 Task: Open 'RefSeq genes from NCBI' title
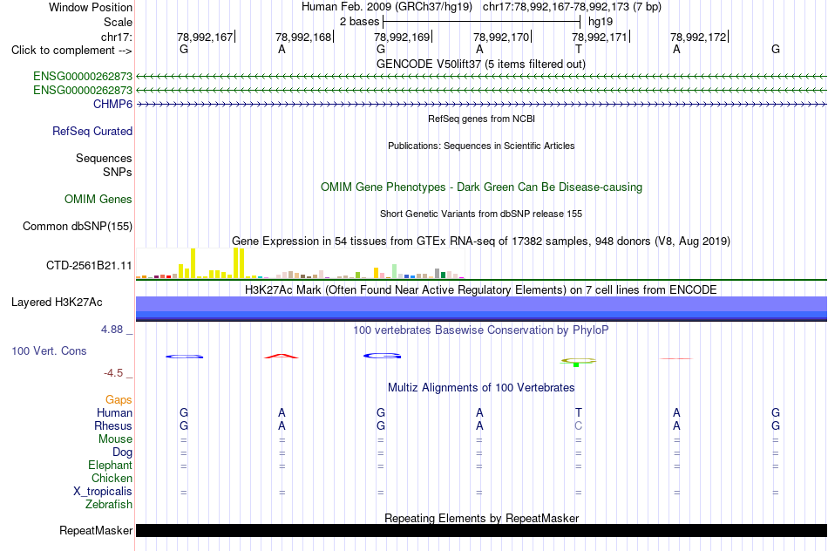point(481,119)
